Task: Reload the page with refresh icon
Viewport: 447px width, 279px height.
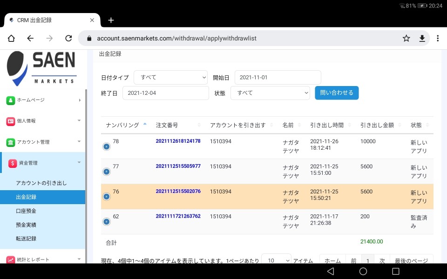Action: pyautogui.click(x=68, y=39)
